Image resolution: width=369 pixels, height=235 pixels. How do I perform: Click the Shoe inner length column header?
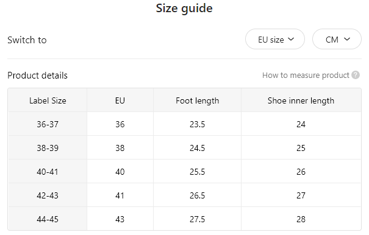(x=301, y=100)
